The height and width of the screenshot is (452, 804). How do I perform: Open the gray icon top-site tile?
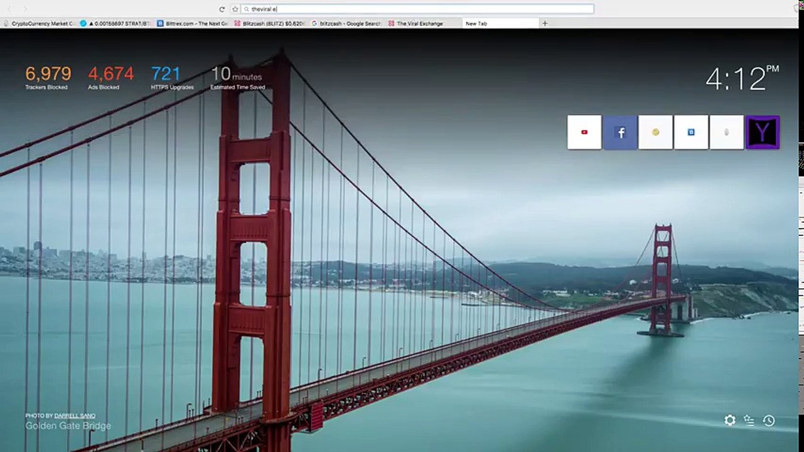point(727,132)
